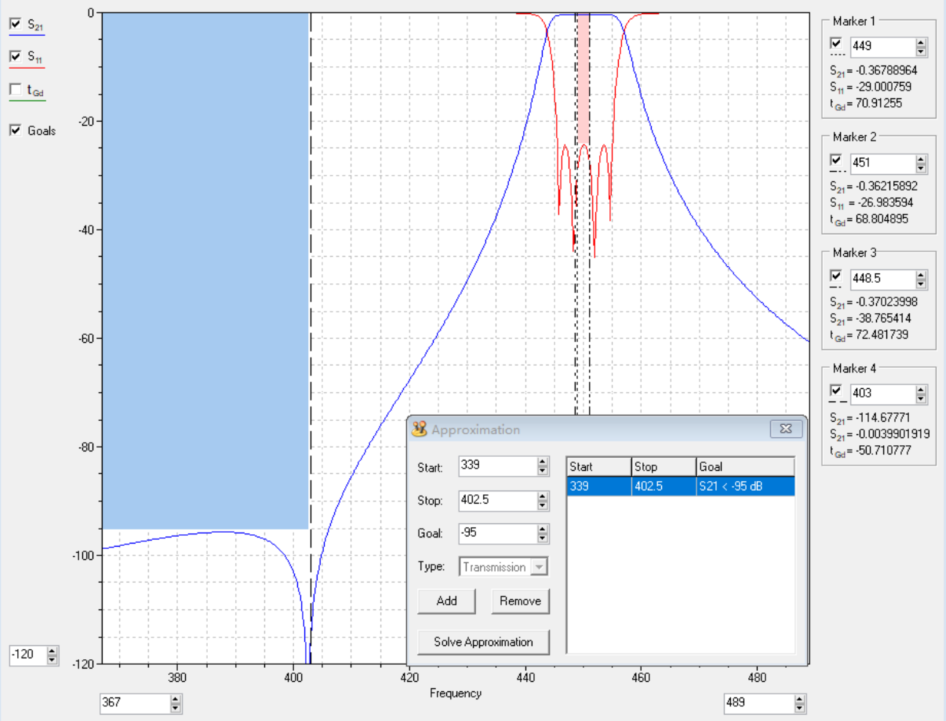946x721 pixels.
Task: Toggle the S11 trace checkbox
Action: tap(15, 57)
